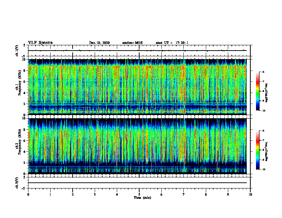This screenshot has height=218, width=282.
Task: Click the ch.1 spectrogram color scale bar
Action: tap(257, 91)
